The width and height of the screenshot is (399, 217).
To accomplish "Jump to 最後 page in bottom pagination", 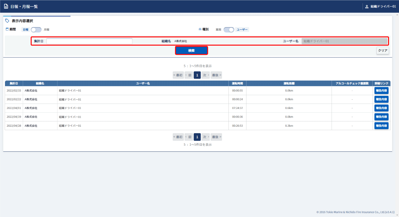I will click(x=216, y=137).
